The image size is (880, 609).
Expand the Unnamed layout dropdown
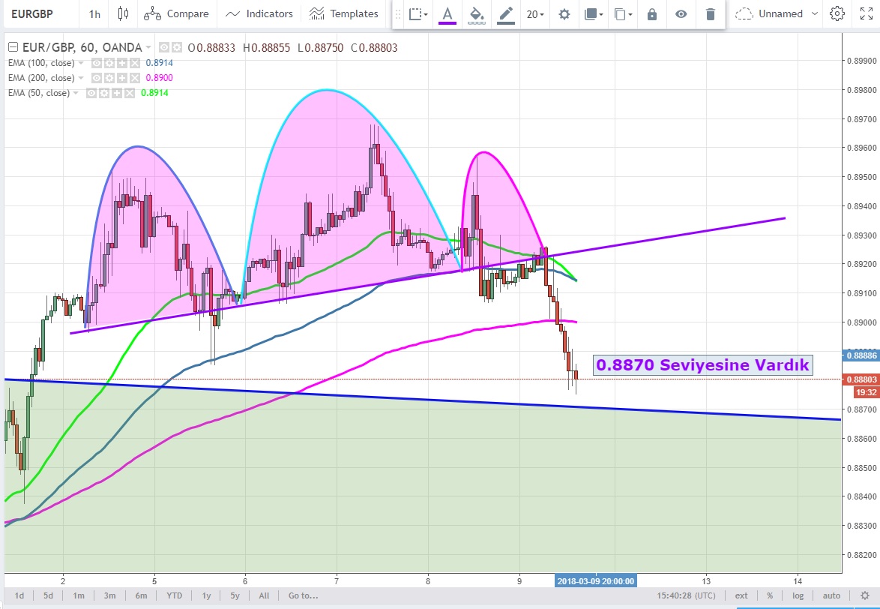tap(816, 13)
